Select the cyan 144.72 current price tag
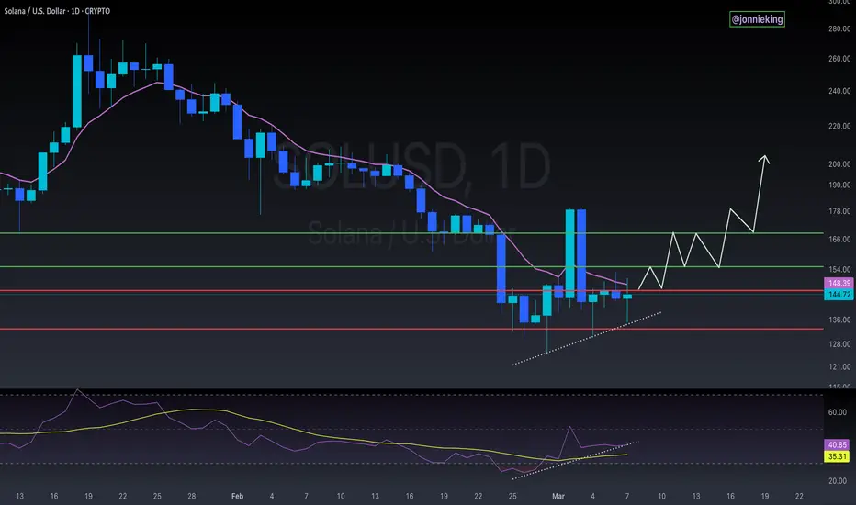The image size is (856, 505). click(x=839, y=294)
